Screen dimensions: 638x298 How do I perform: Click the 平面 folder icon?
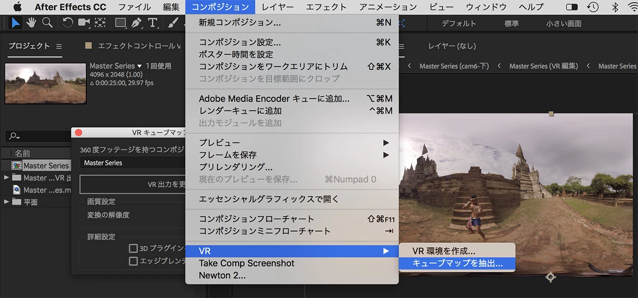(x=17, y=202)
